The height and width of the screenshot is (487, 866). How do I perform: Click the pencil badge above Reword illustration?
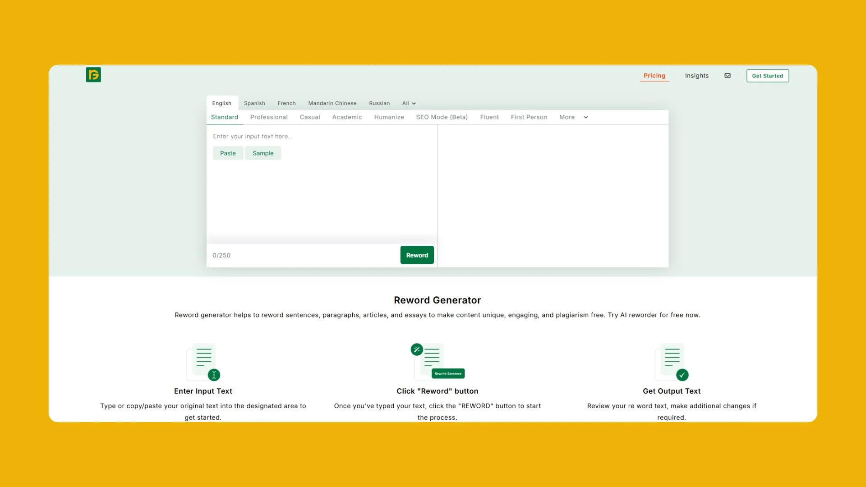point(417,349)
